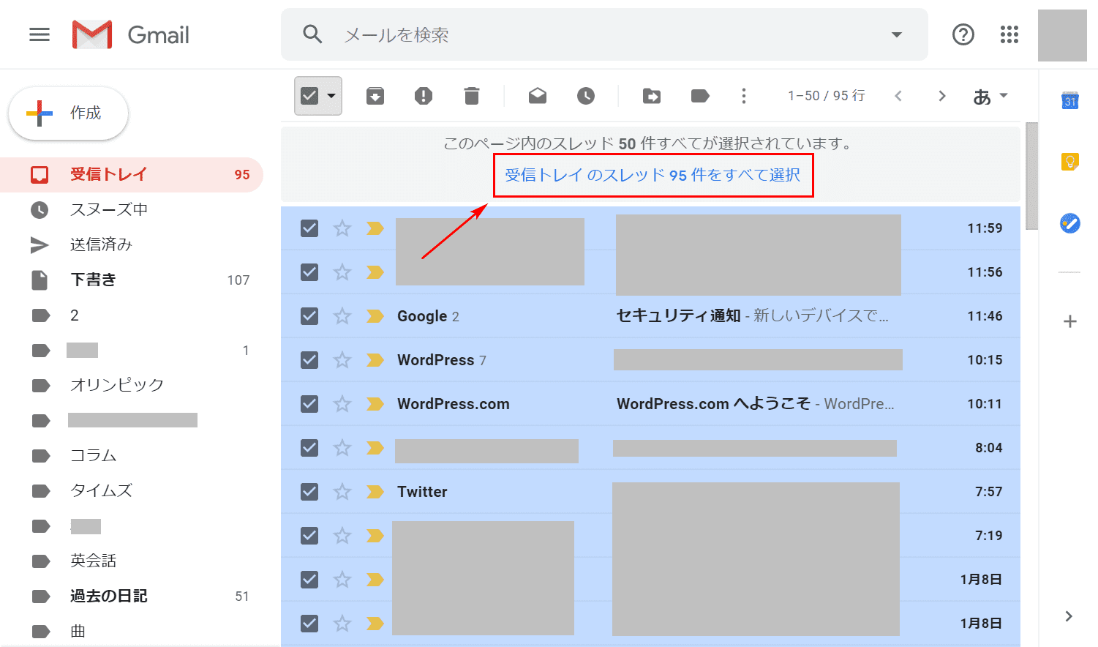Open the Twitter email row

point(650,492)
